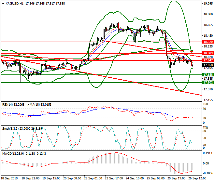Select the 18.235 price scale value
The width and height of the screenshot is (215, 182).
click(208, 46)
